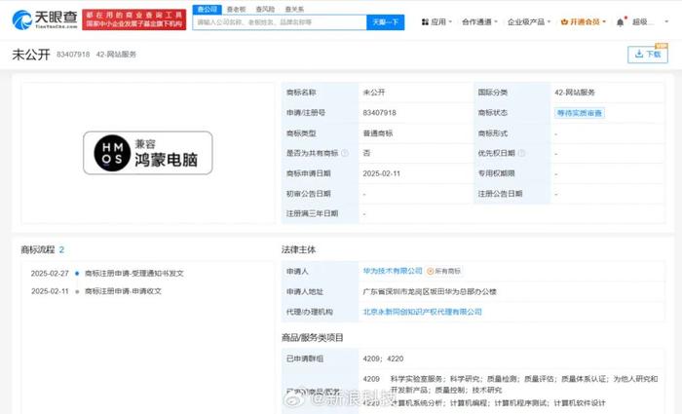The height and width of the screenshot is (414, 682).
Task: Open the 合作通道 dropdown menu
Action: point(479,21)
